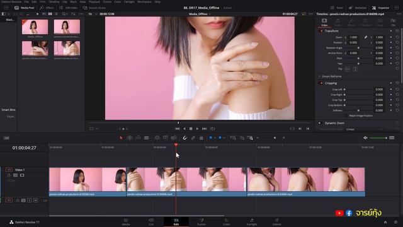The width and height of the screenshot is (403, 227).
Task: Toggle the Position Lock padlock icon
Action: [x=201, y=138]
